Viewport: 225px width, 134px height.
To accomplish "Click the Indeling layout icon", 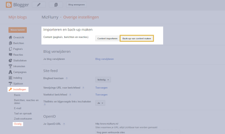I will point(10,78).
